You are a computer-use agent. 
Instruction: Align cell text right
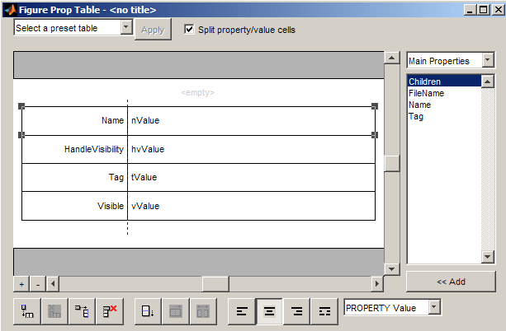click(296, 311)
